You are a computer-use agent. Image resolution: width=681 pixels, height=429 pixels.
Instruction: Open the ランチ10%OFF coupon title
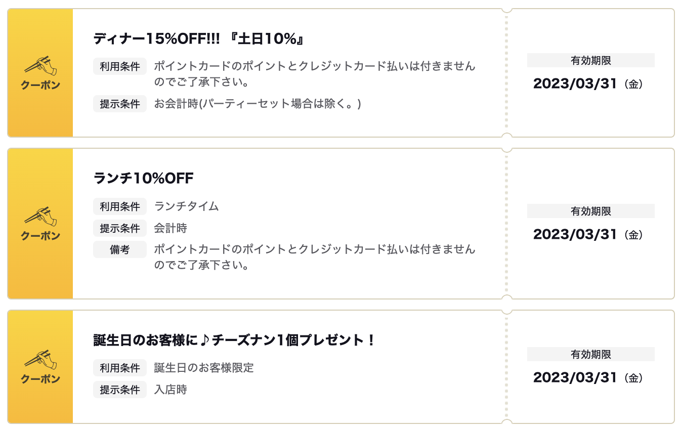(x=144, y=179)
